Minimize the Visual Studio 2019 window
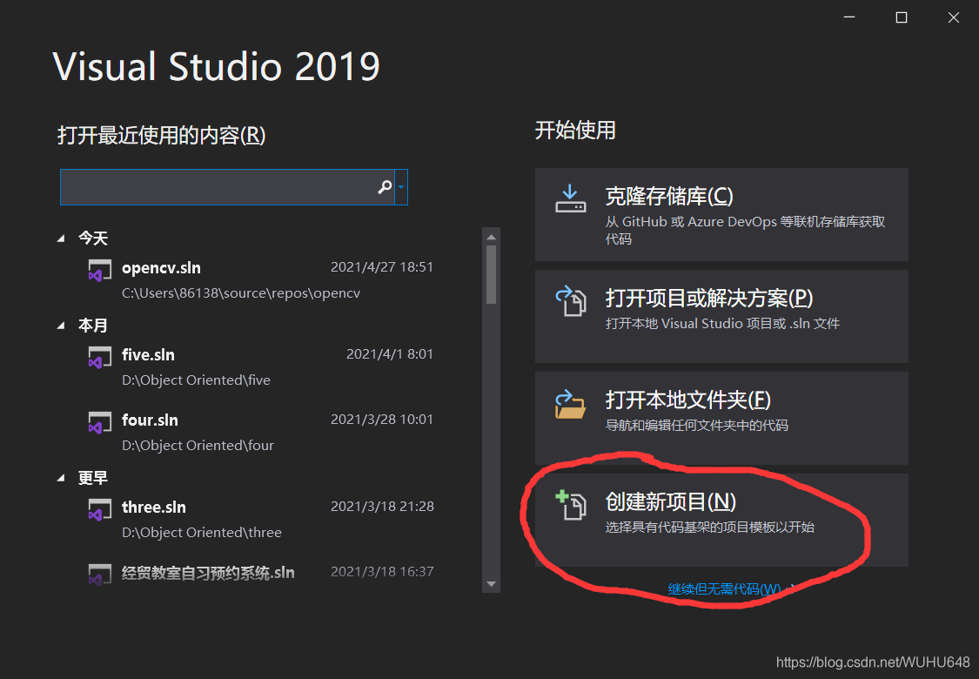The width and height of the screenshot is (979, 679). 849,17
